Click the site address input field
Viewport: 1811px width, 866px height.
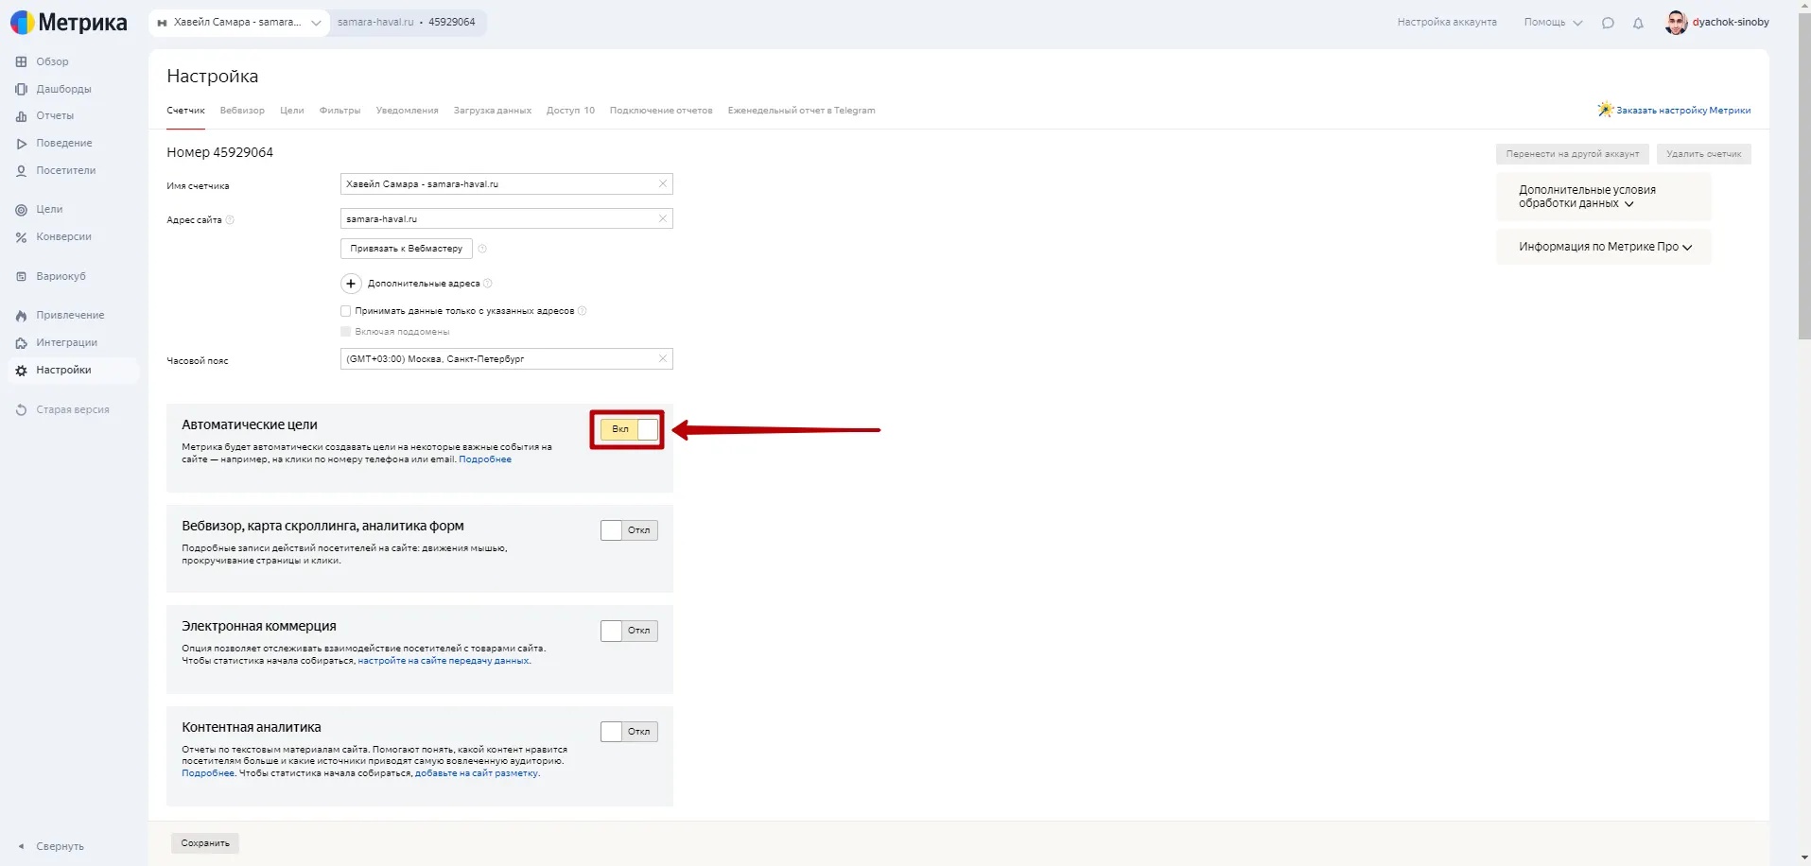tap(496, 219)
